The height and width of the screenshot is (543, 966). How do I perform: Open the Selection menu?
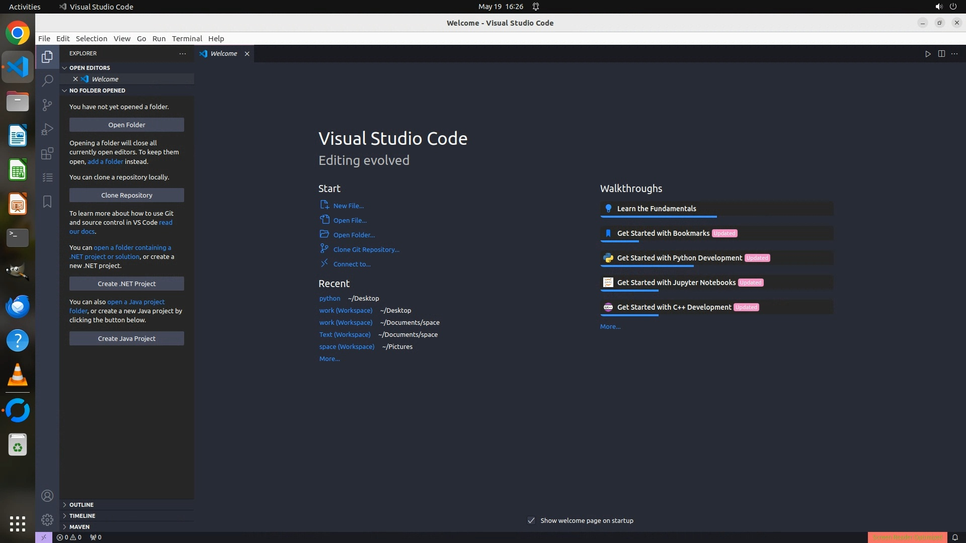click(x=91, y=39)
